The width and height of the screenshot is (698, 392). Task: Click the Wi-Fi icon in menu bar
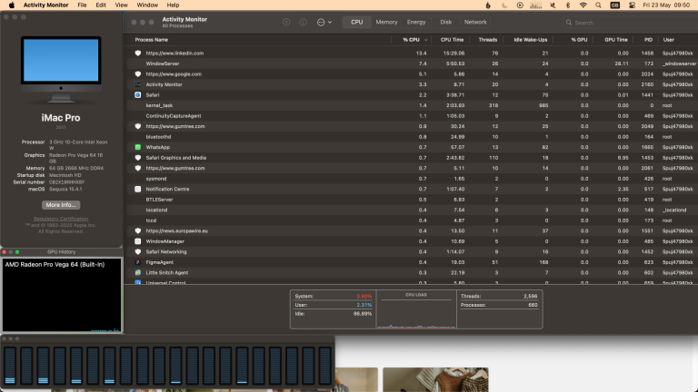coord(583,5)
